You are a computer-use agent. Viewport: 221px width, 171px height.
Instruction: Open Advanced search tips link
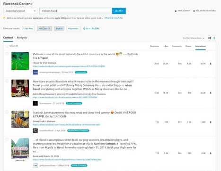point(114,18)
